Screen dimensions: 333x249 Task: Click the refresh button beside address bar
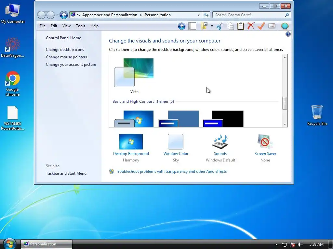click(206, 15)
